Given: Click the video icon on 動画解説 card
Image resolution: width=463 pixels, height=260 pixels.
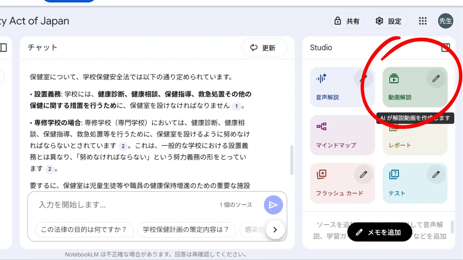Looking at the screenshot, I should (x=394, y=79).
